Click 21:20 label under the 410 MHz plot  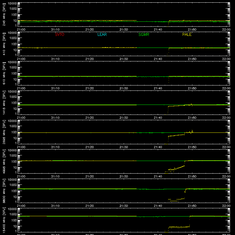90,59
